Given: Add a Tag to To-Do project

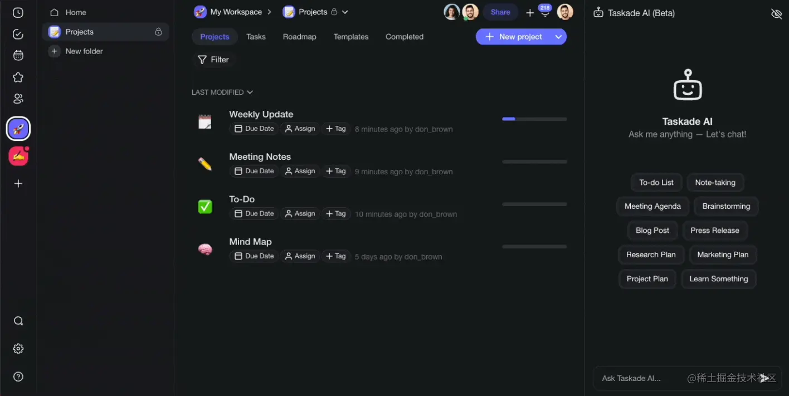Looking at the screenshot, I should point(335,214).
